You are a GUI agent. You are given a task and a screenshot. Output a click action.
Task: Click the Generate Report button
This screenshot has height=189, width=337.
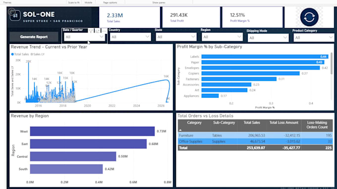pyautogui.click(x=34, y=37)
